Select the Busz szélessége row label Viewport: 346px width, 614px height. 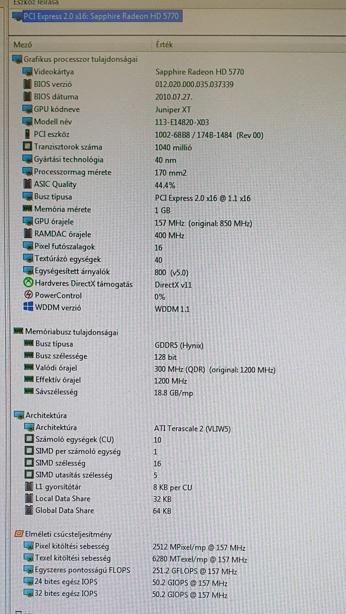(61, 356)
